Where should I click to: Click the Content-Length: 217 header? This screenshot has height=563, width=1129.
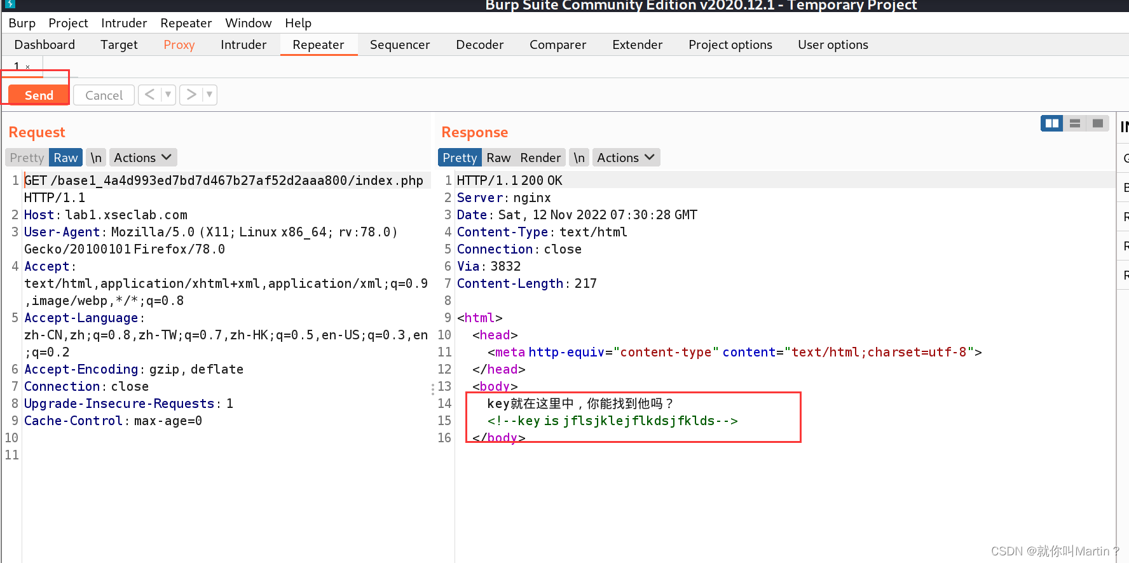527,283
